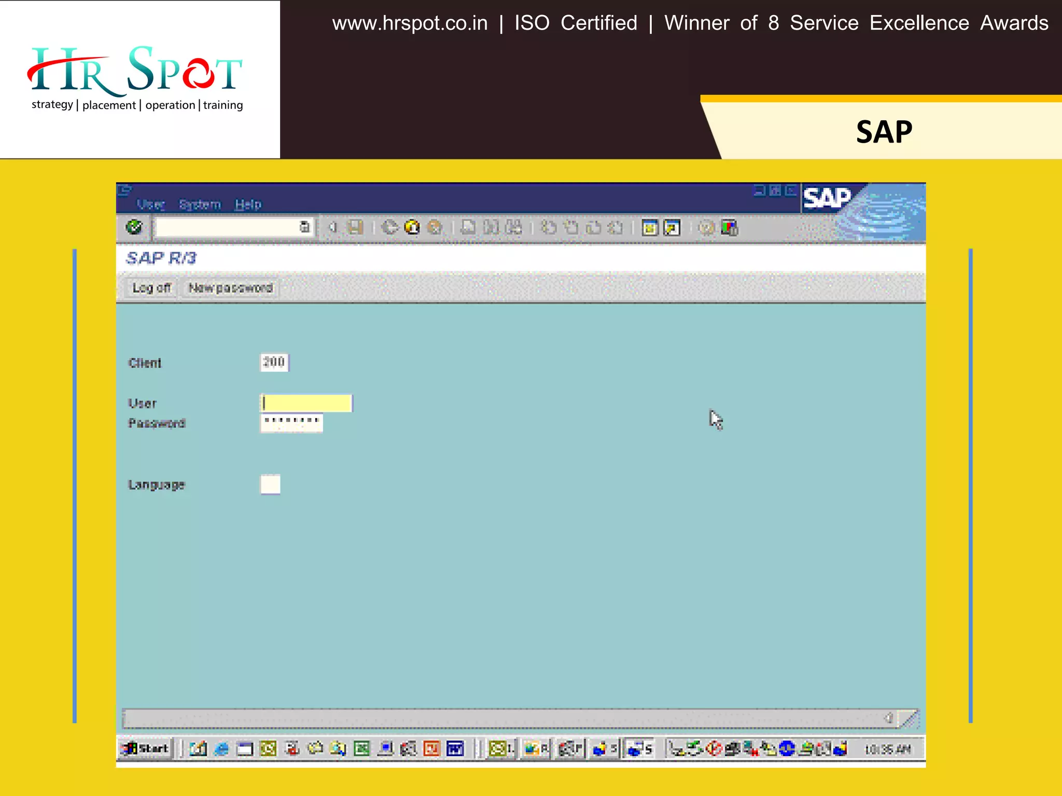The image size is (1062, 796).
Task: Click the Password field
Action: 291,423
